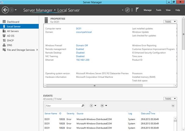Viewport: 185px width, 131px height.
Task: Click the Properties server tile icon
Action: pos(46,20)
